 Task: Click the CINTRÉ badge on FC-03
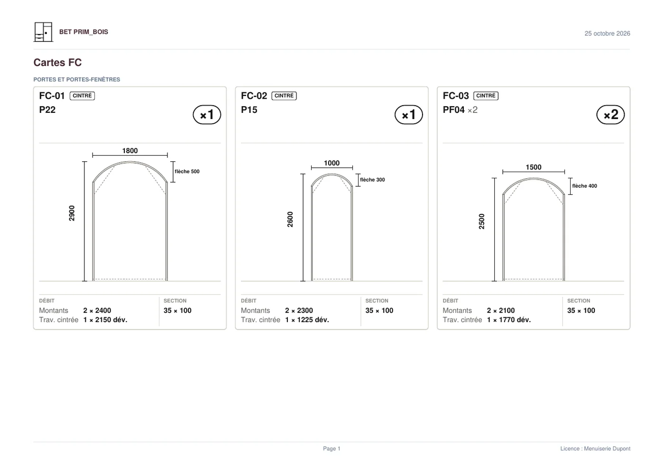[x=486, y=96]
